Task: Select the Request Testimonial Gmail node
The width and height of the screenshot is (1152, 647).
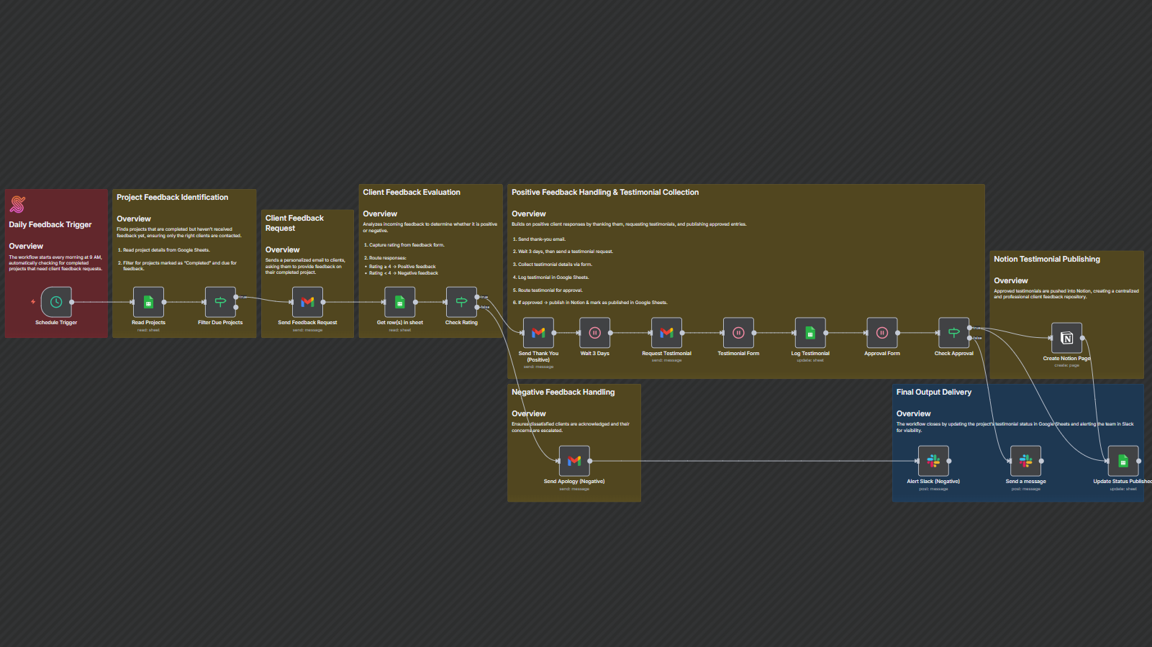Action: 666,333
